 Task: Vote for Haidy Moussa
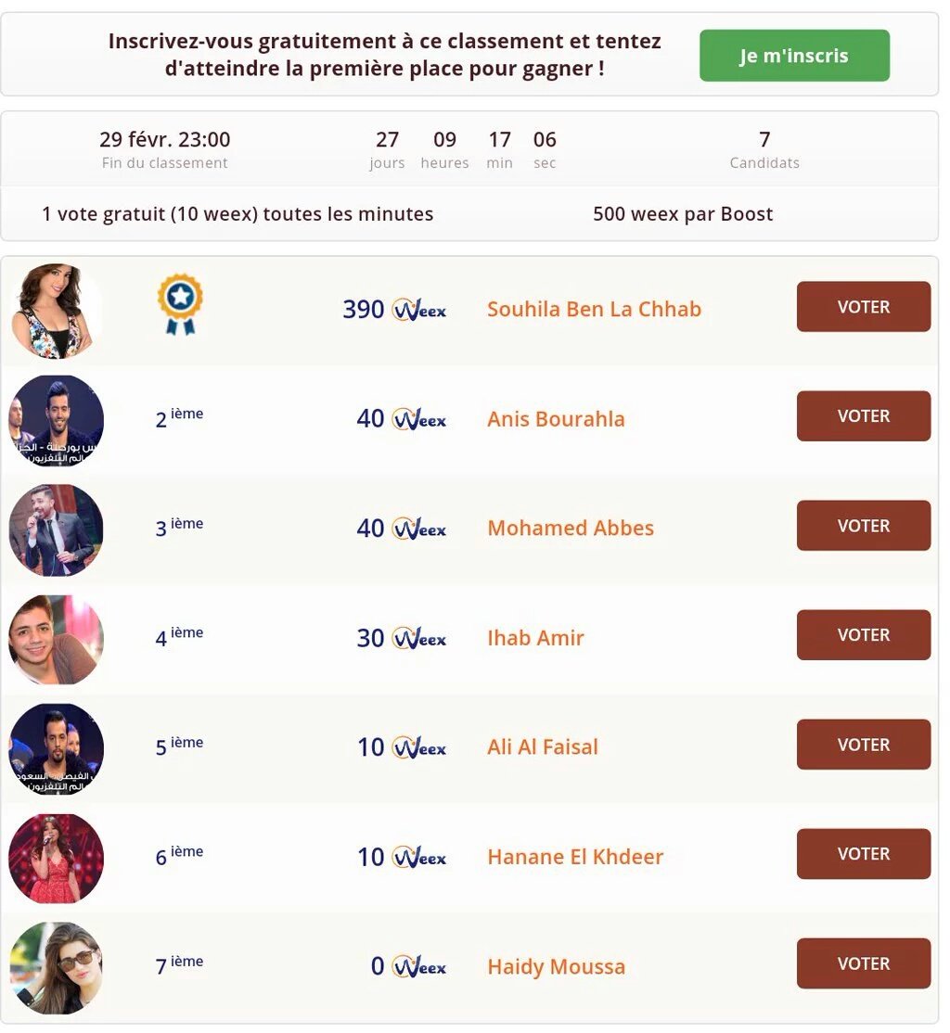864,963
